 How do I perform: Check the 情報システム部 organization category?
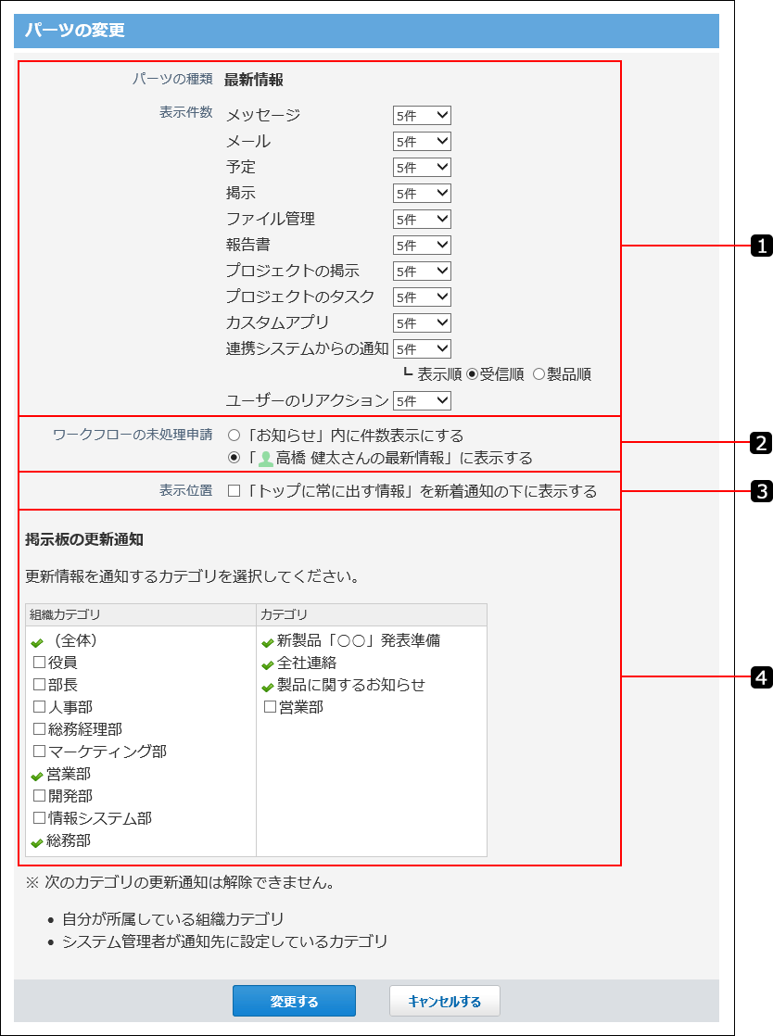[x=39, y=818]
